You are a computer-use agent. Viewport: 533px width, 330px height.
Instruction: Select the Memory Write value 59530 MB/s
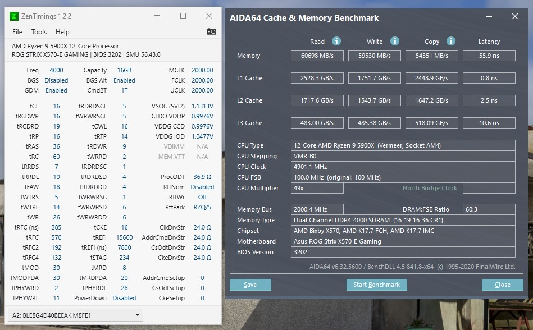pos(375,56)
